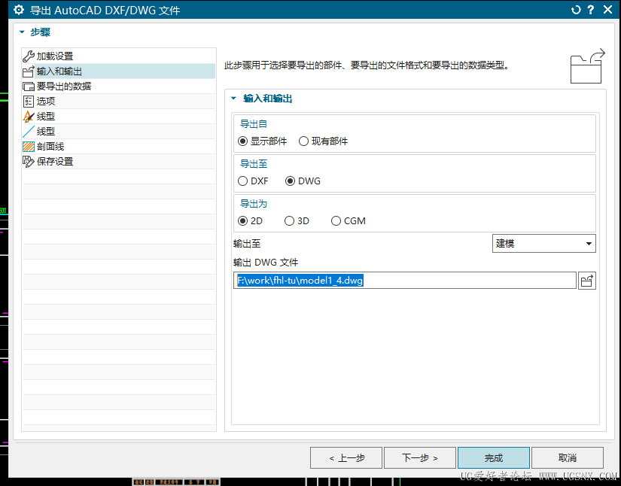Collapse the 步骤 section

pos(22,32)
